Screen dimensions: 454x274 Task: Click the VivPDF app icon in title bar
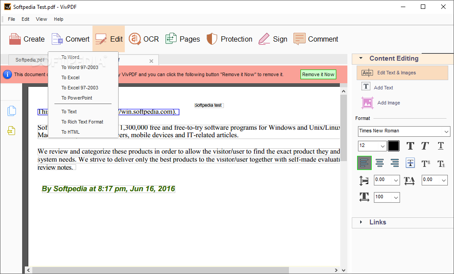click(x=8, y=7)
